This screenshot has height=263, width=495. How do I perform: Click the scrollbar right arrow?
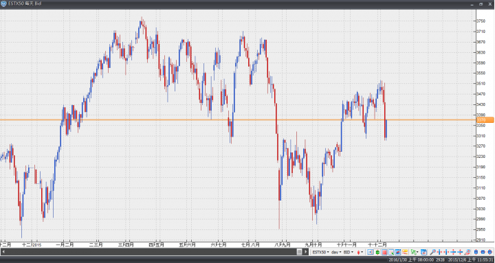[306, 251]
